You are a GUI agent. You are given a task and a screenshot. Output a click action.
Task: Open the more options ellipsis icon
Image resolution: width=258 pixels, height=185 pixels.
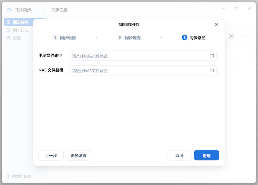point(243,36)
